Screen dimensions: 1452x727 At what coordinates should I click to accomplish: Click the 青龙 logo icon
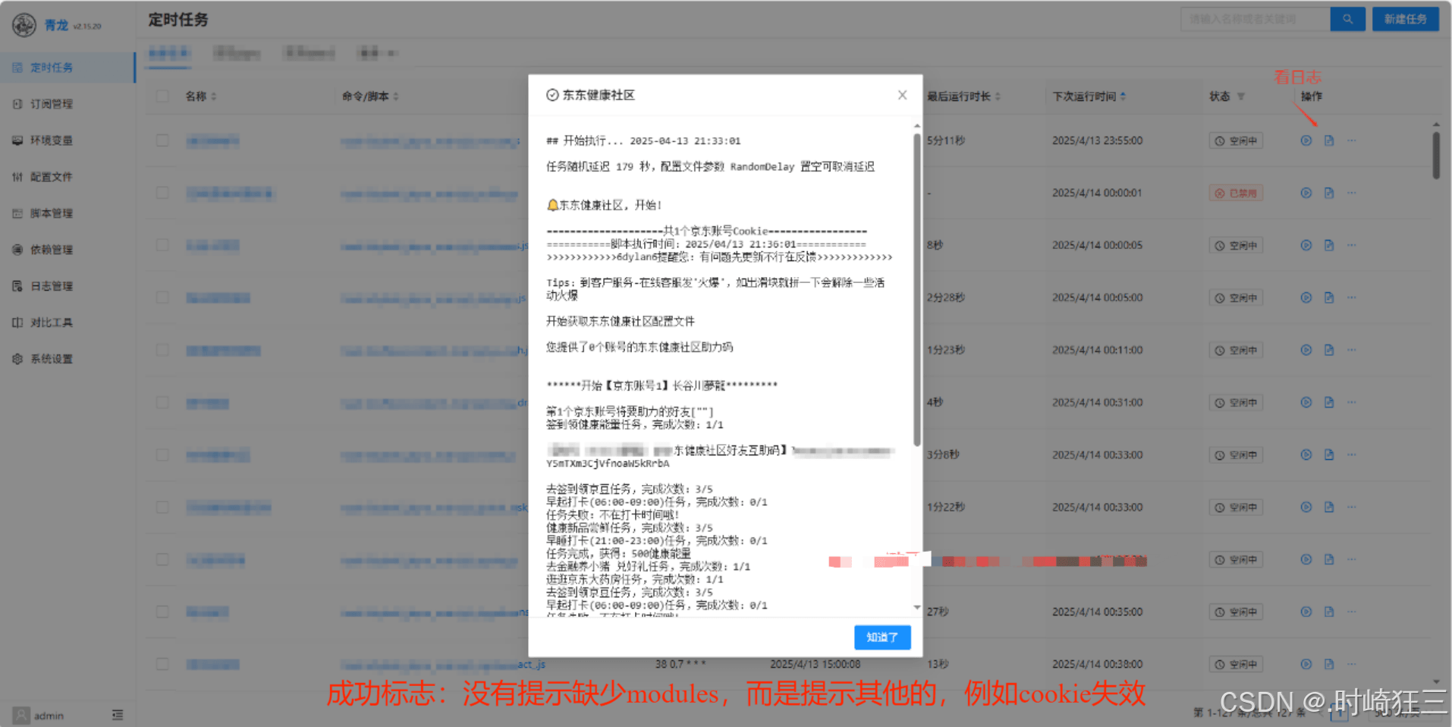click(24, 25)
